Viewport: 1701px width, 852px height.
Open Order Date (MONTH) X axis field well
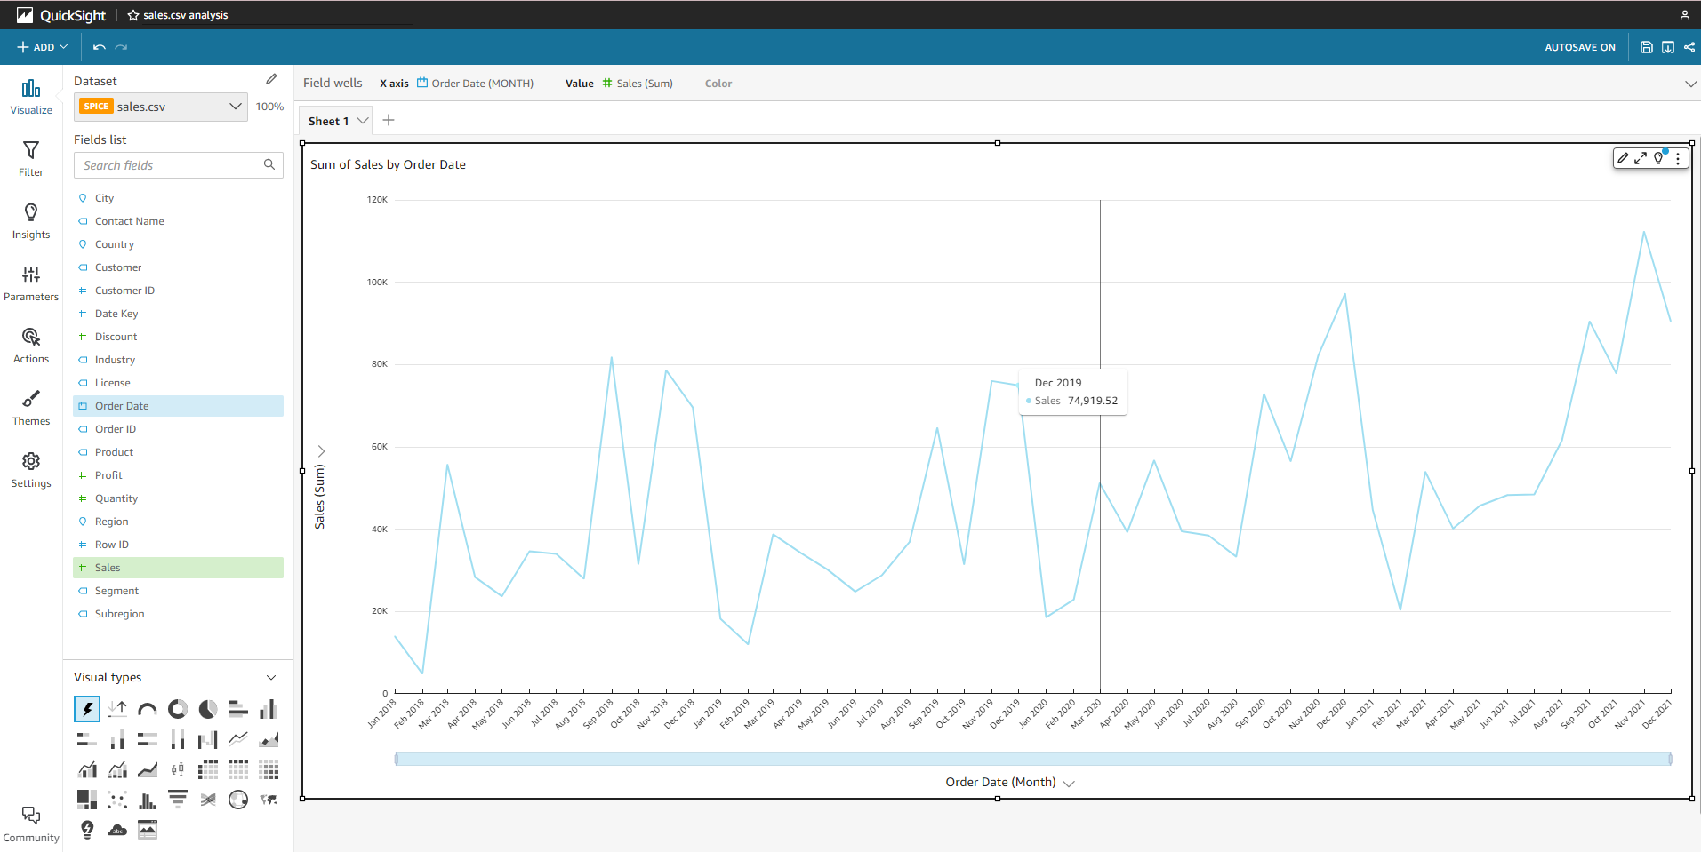coord(475,84)
